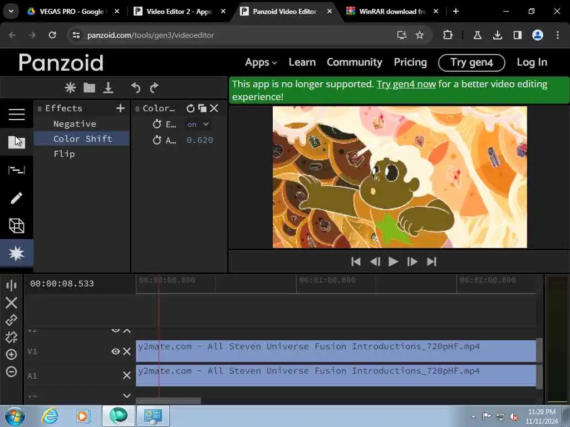This screenshot has height=427, width=570.
Task: Click the Panzoid logo
Action: [61, 62]
